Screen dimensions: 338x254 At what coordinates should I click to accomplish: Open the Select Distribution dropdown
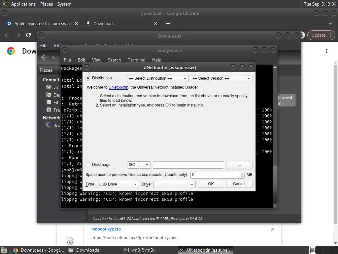[x=158, y=79]
